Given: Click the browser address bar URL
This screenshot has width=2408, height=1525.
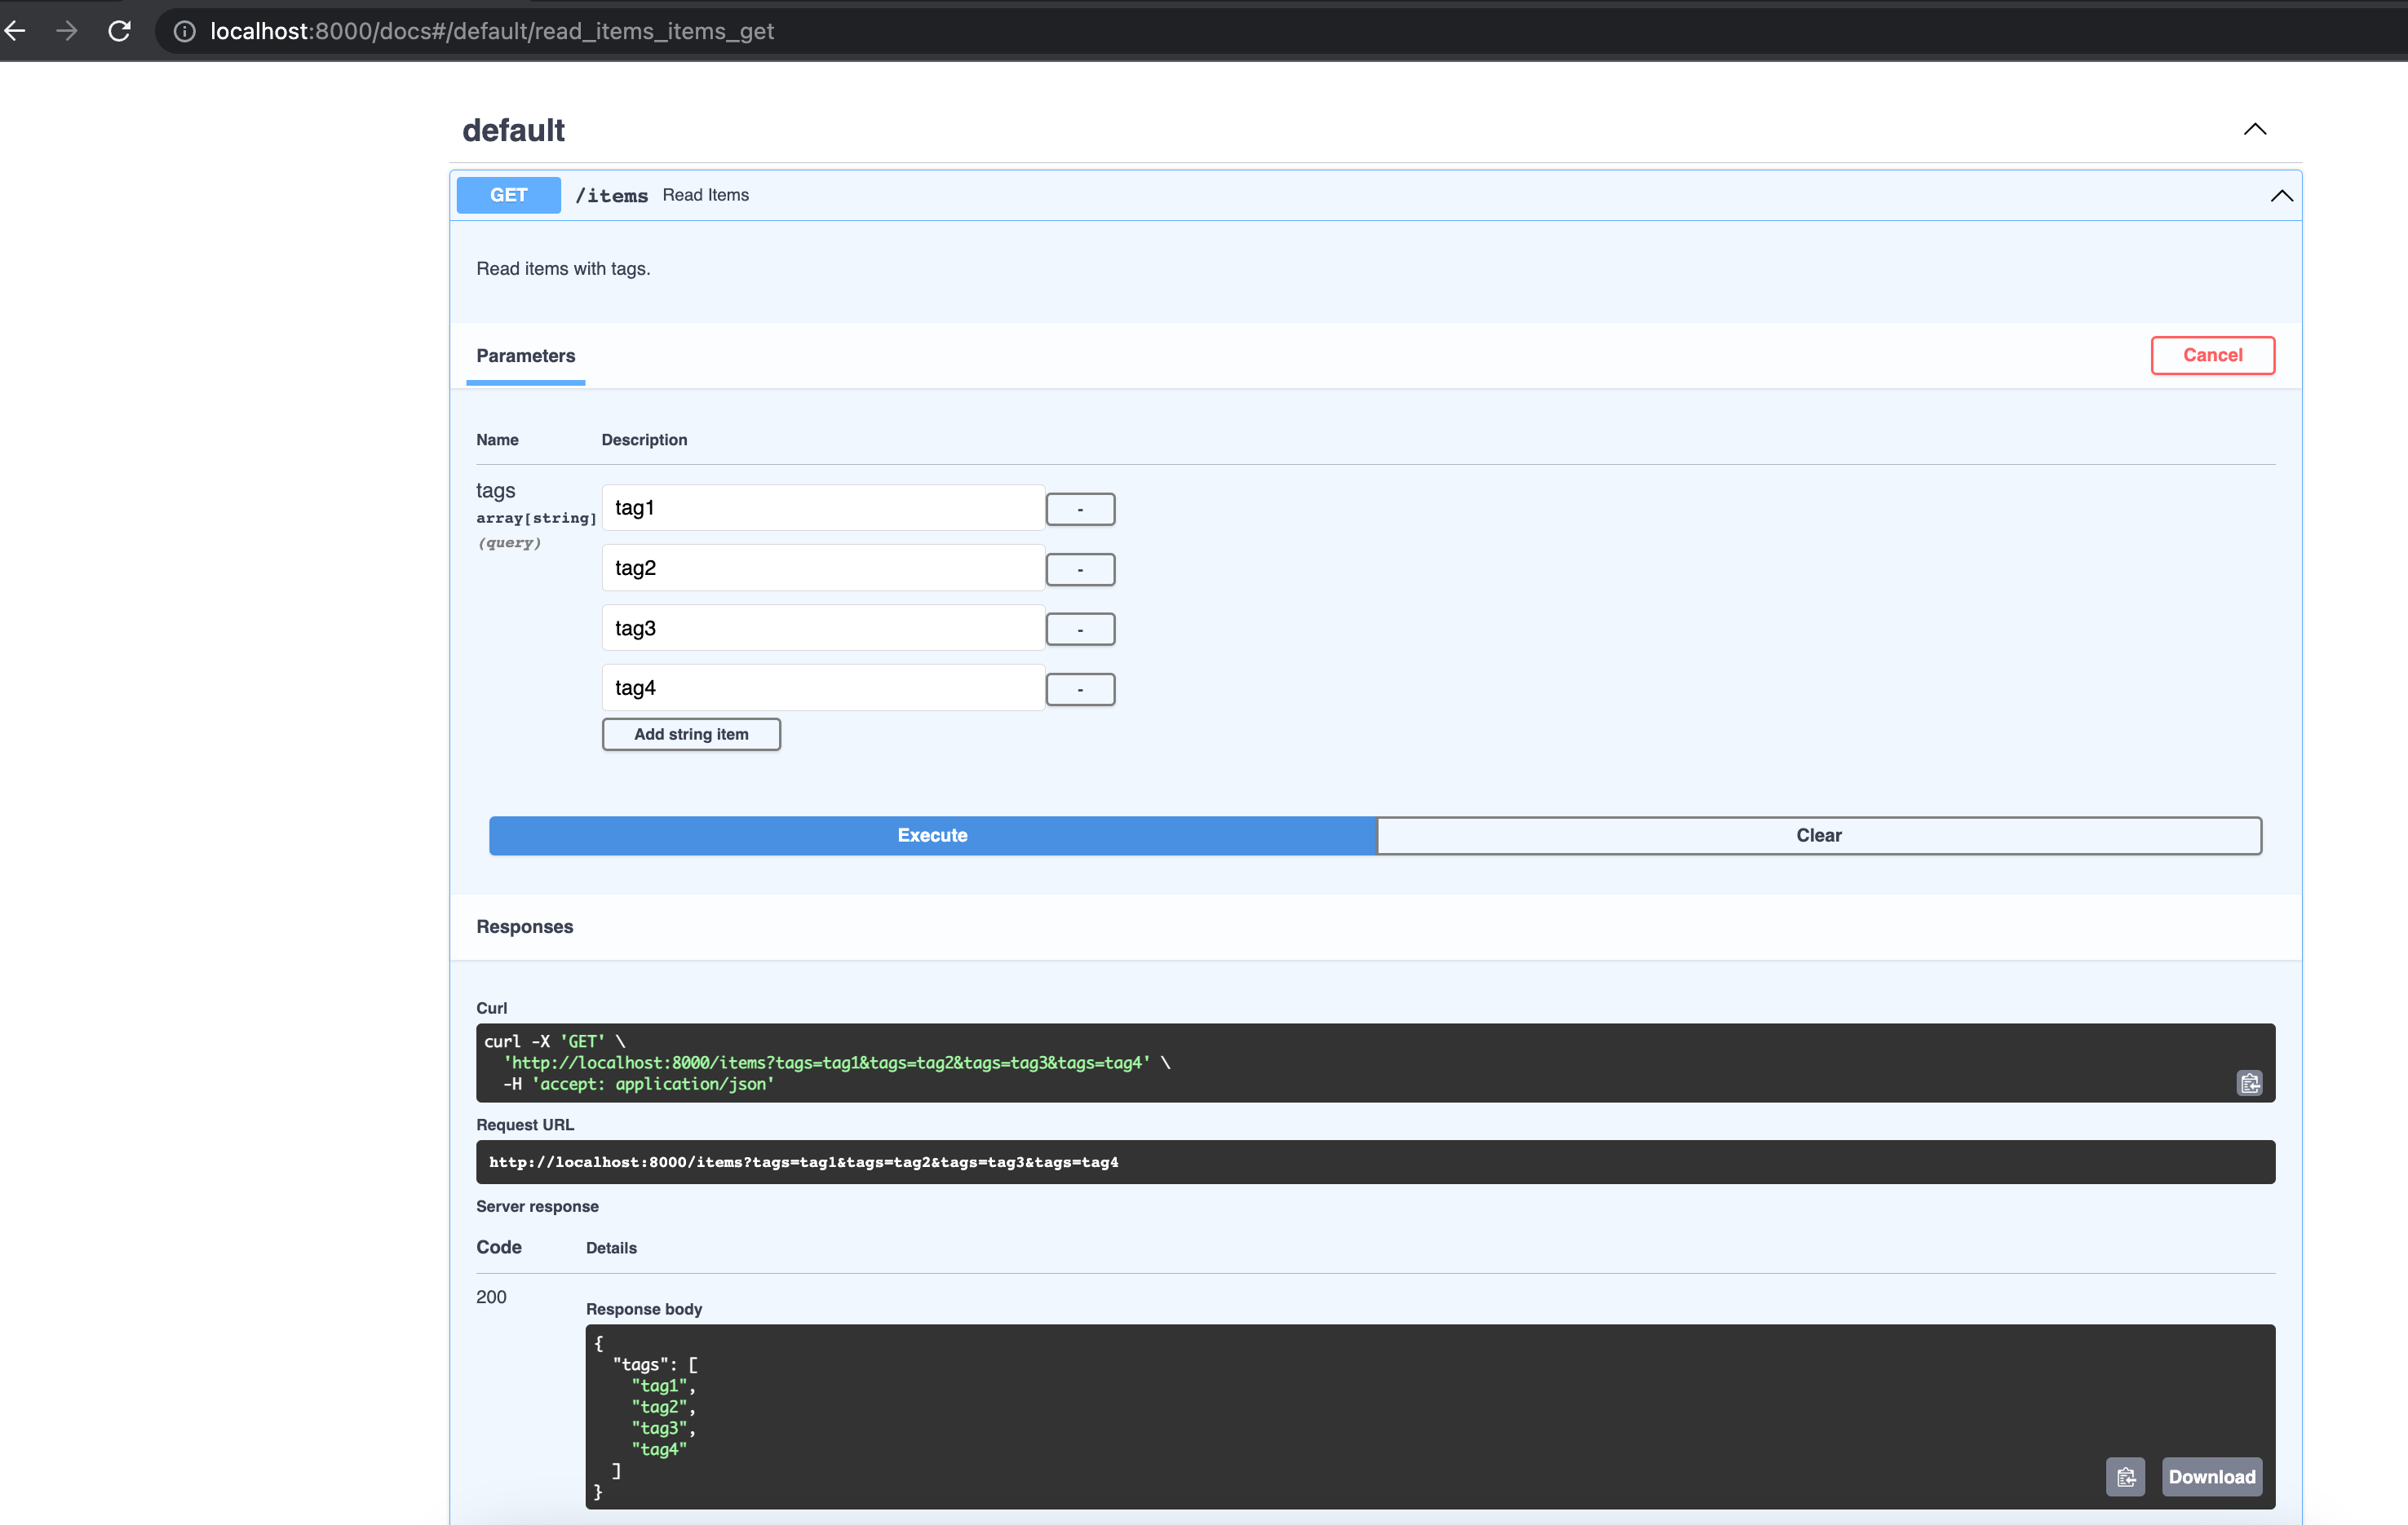Looking at the screenshot, I should coord(492,31).
